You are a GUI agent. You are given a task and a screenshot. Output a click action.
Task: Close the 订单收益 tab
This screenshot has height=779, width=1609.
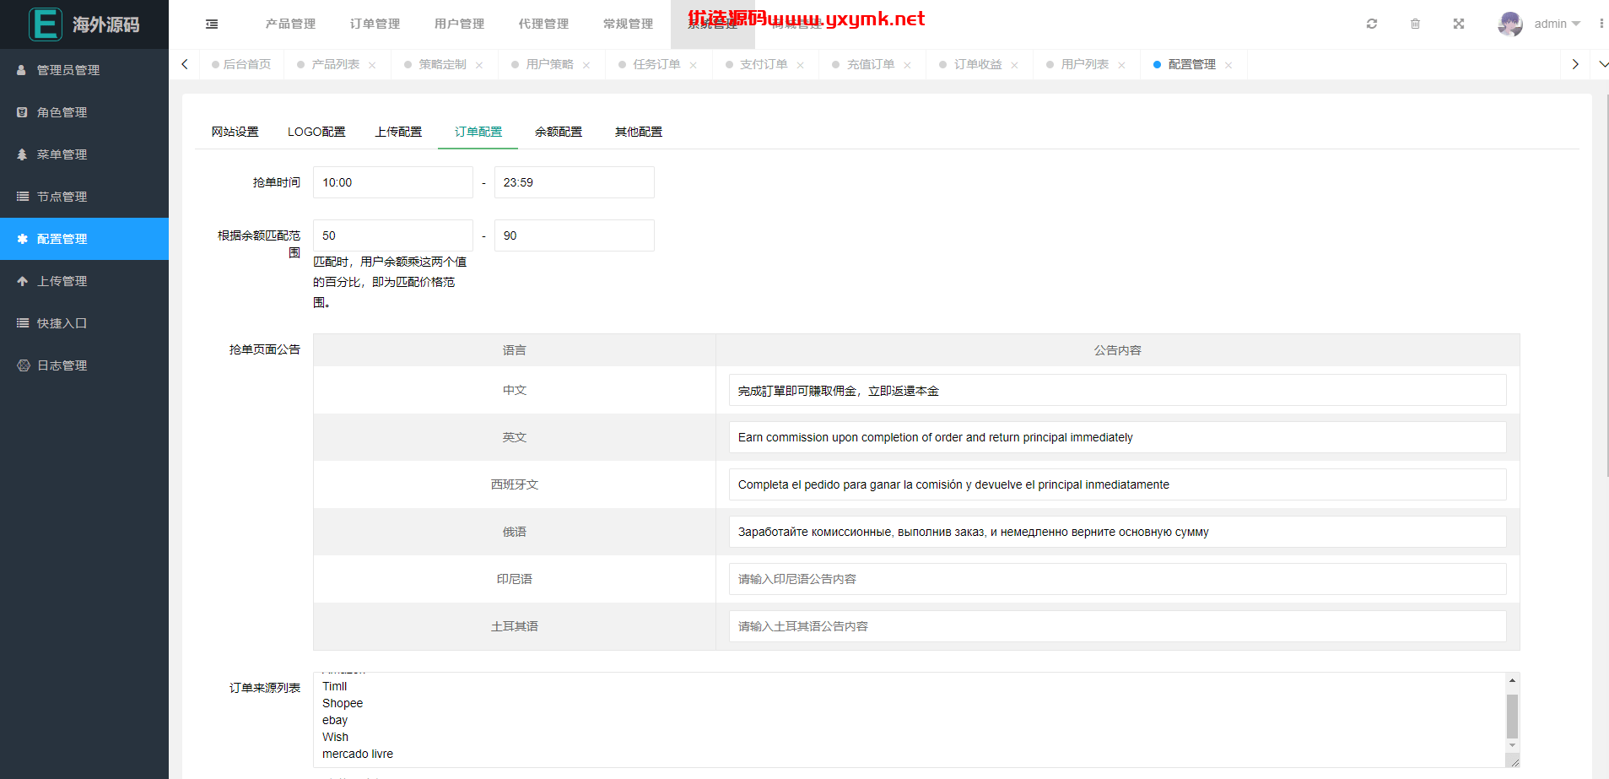(1015, 65)
